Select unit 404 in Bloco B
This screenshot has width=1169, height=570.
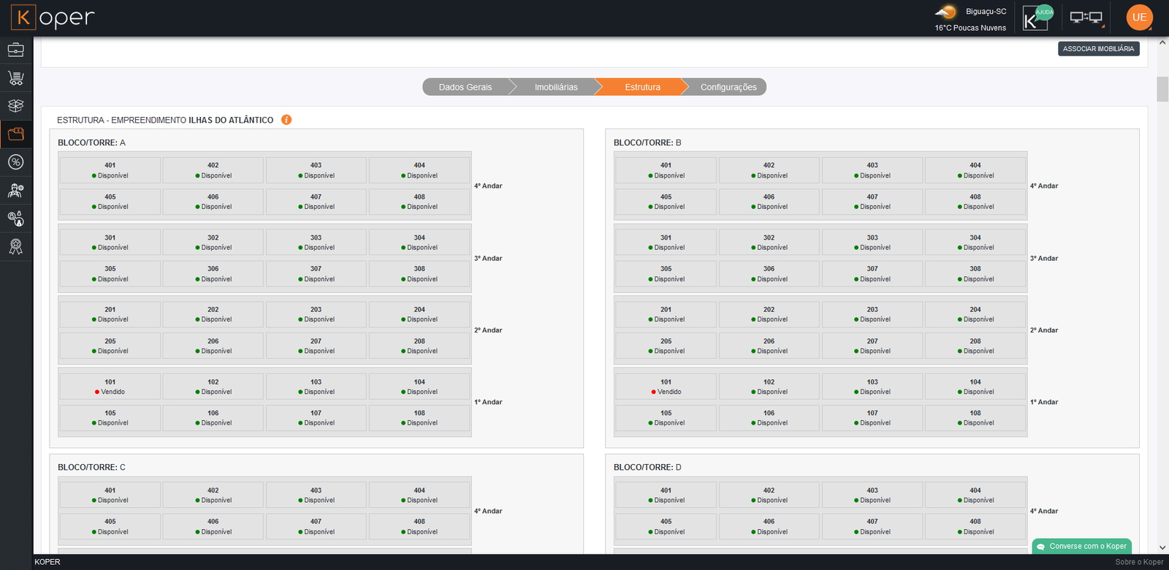975,170
